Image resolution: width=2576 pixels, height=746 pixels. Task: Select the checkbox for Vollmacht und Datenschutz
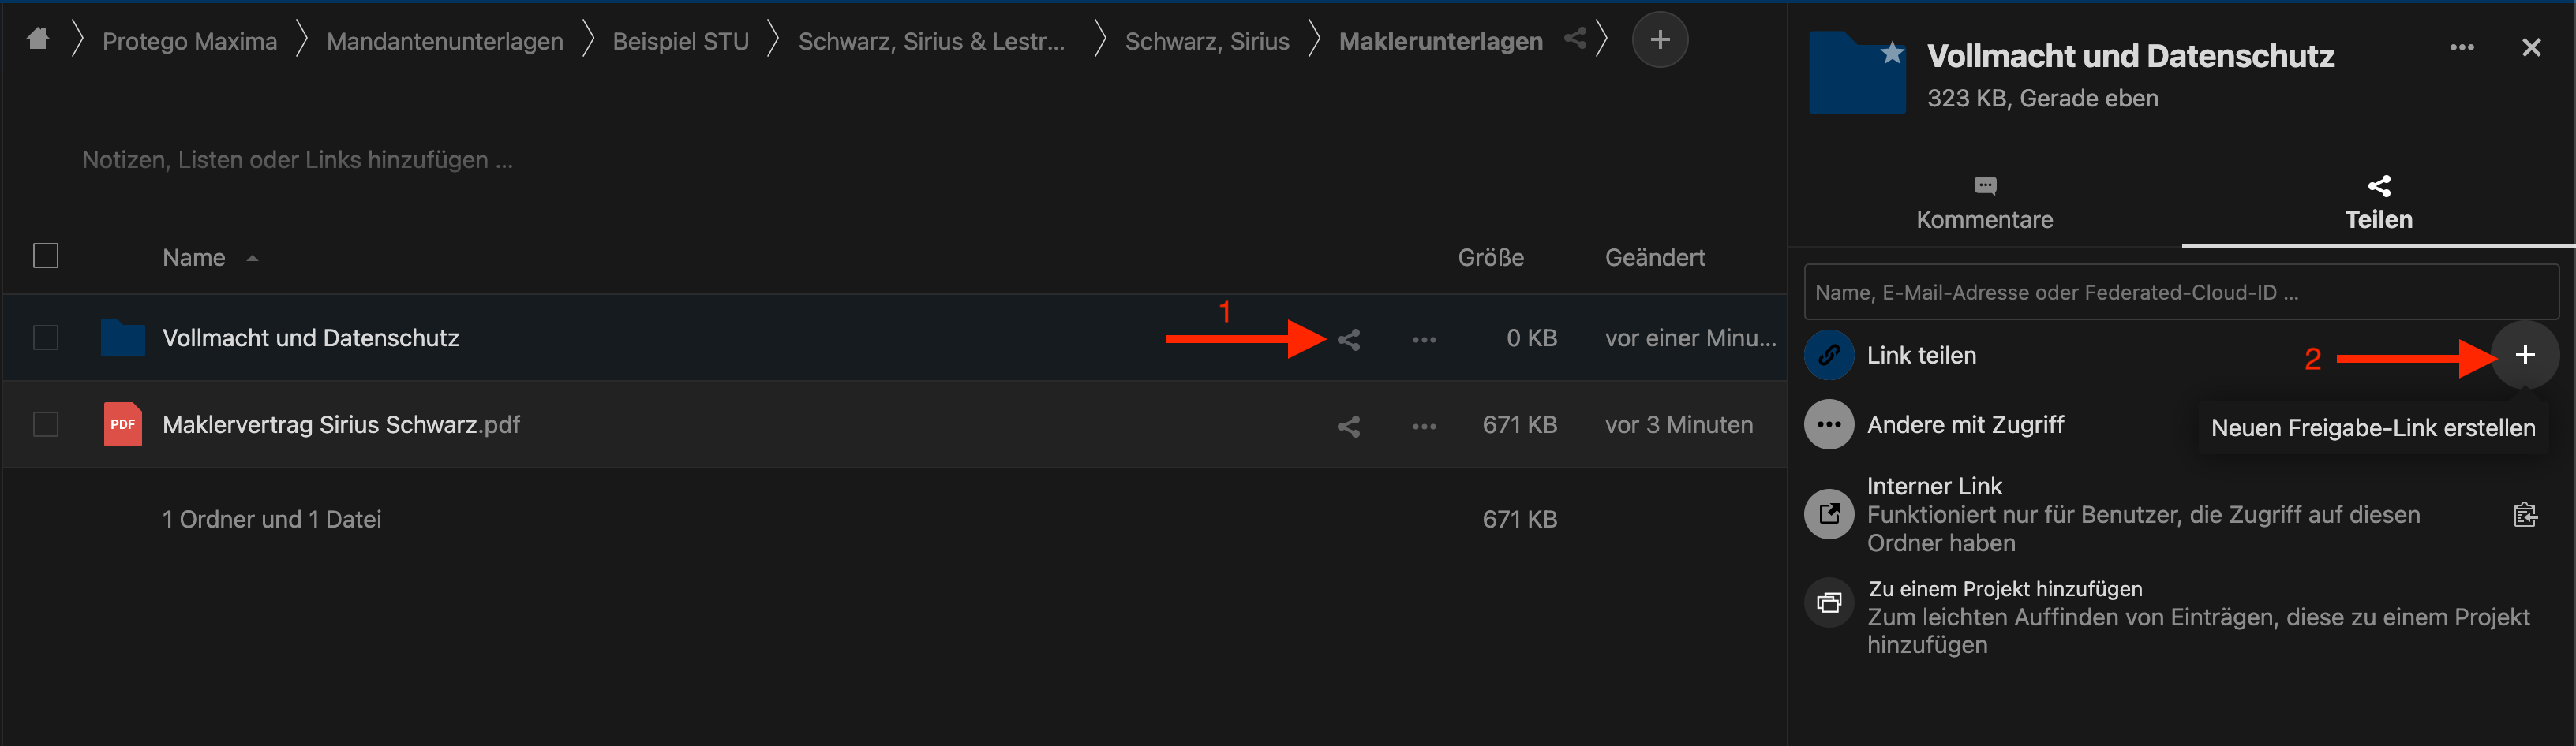pos(46,338)
